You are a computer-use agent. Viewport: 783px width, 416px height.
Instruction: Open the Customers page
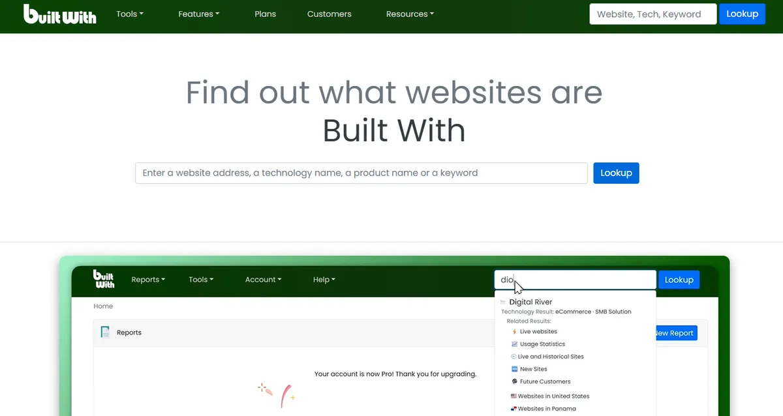click(x=330, y=14)
